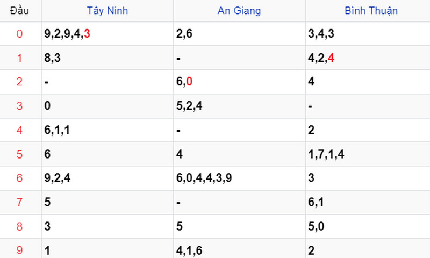Click the Đầu column header
The width and height of the screenshot is (430, 258).
pos(19,11)
